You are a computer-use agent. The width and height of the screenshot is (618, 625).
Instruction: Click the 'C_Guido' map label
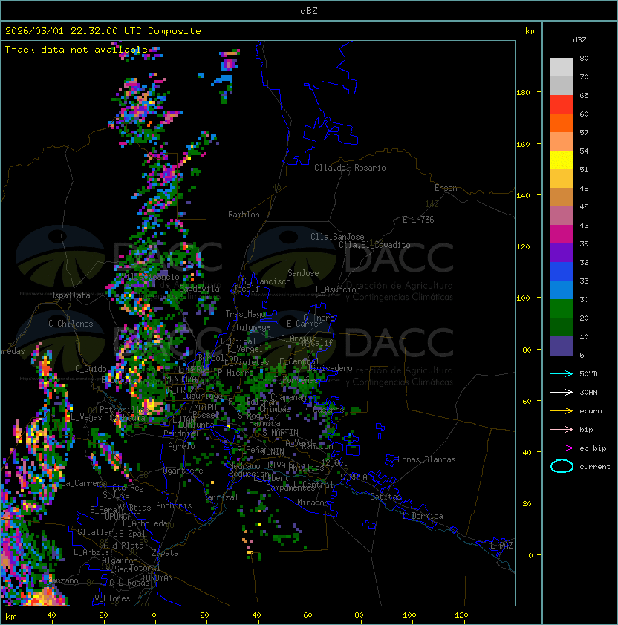(x=91, y=369)
